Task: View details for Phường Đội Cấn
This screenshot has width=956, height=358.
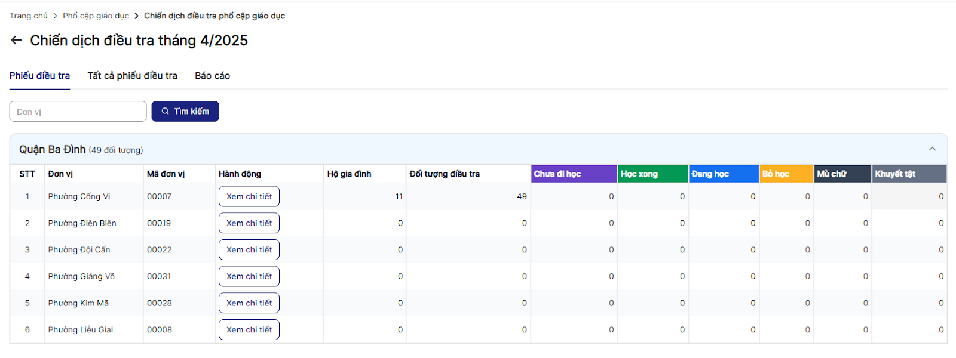Action: pyautogui.click(x=249, y=249)
